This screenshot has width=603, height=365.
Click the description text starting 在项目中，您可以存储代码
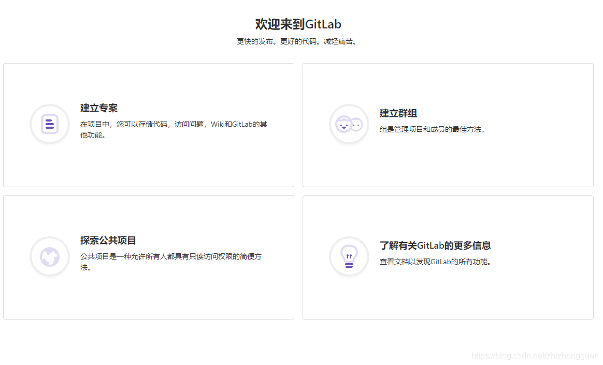pos(174,130)
